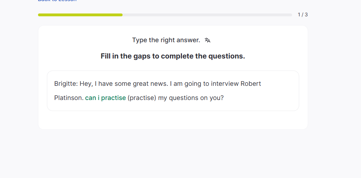Click the "Type the right answer." instruction text

(166, 40)
